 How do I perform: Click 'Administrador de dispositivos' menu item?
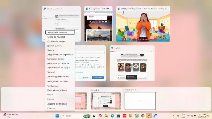(x=60, y=54)
